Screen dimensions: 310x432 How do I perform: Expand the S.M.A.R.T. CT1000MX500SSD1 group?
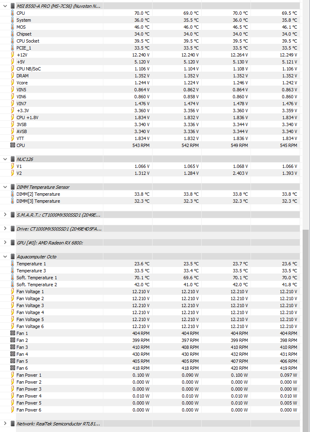[x=5, y=215]
